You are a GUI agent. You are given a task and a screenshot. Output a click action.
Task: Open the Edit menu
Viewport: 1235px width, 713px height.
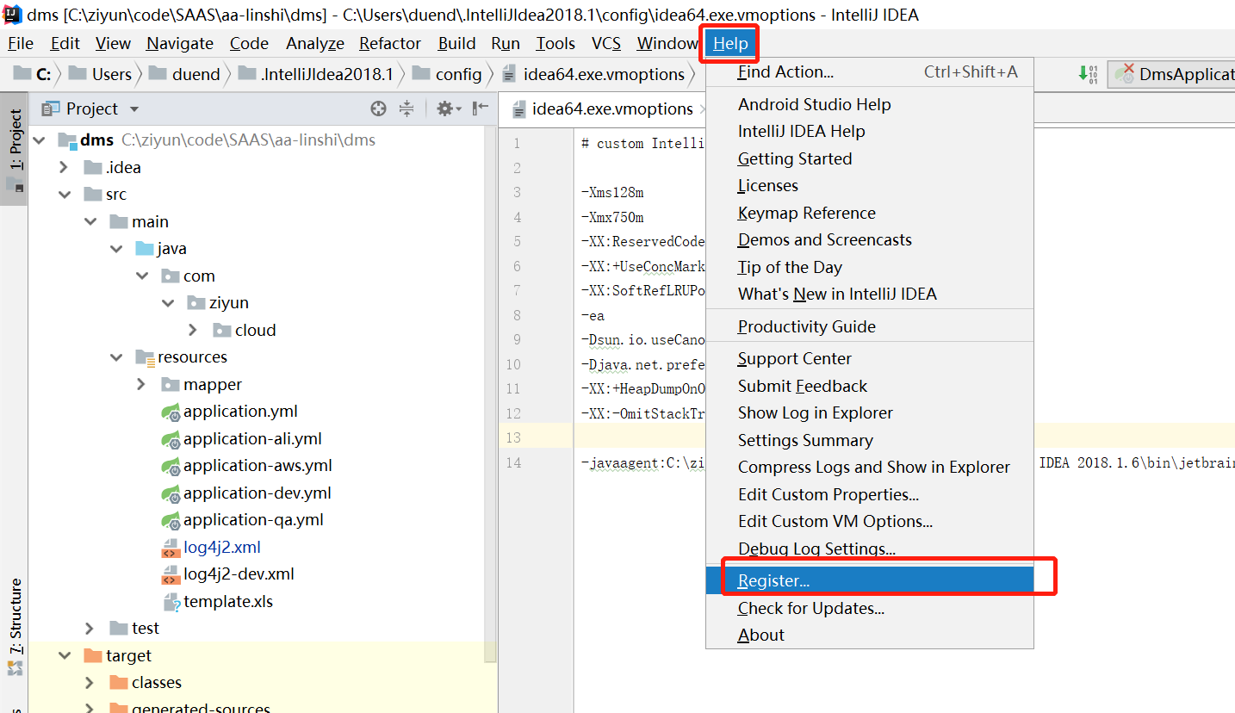(x=65, y=43)
